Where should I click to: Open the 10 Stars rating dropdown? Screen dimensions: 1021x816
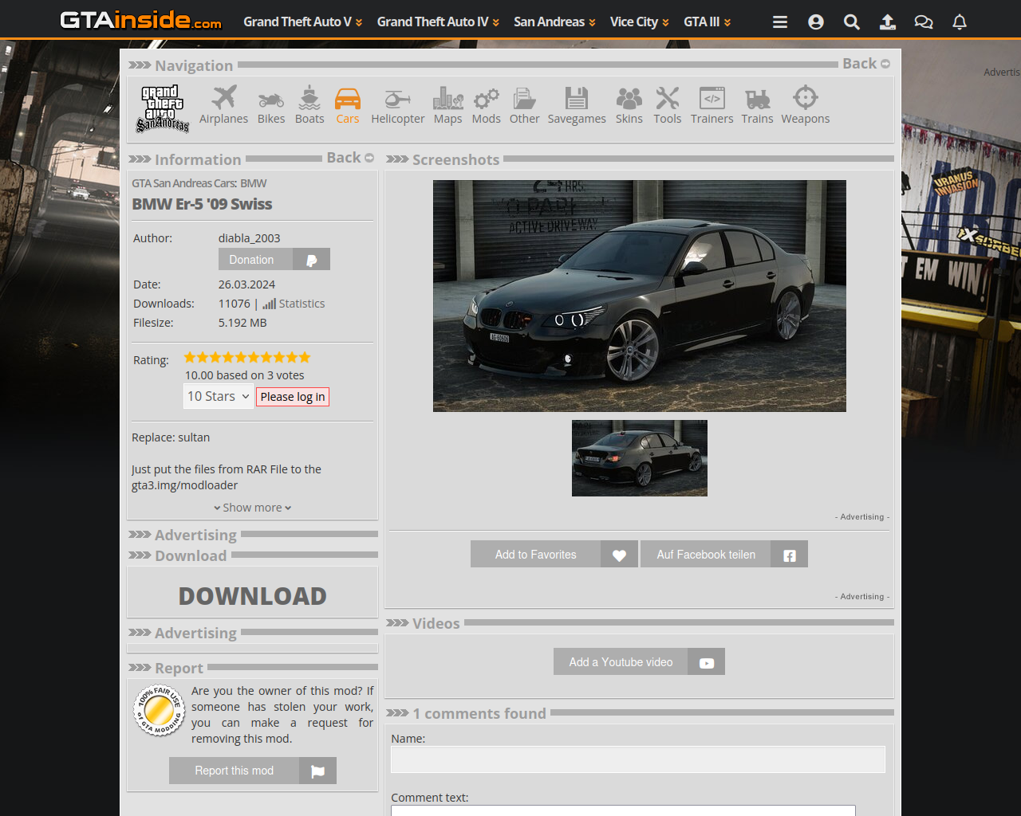pyautogui.click(x=219, y=397)
